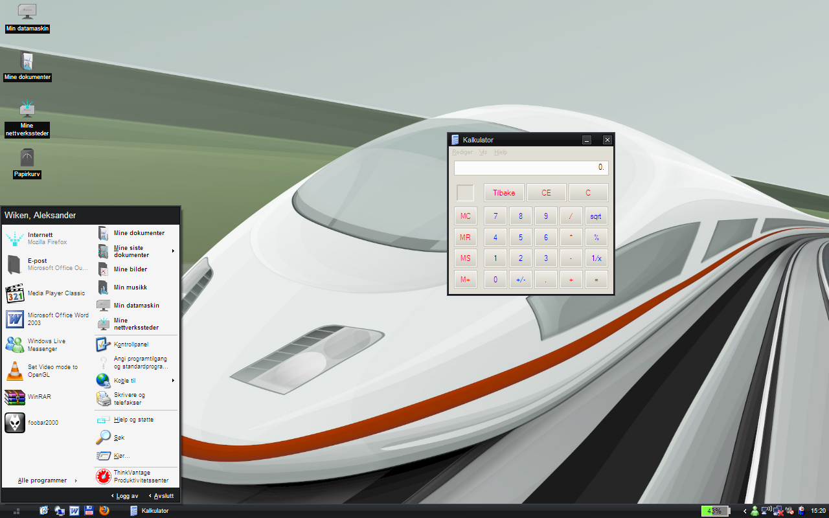Click the % percent button

[x=596, y=238]
